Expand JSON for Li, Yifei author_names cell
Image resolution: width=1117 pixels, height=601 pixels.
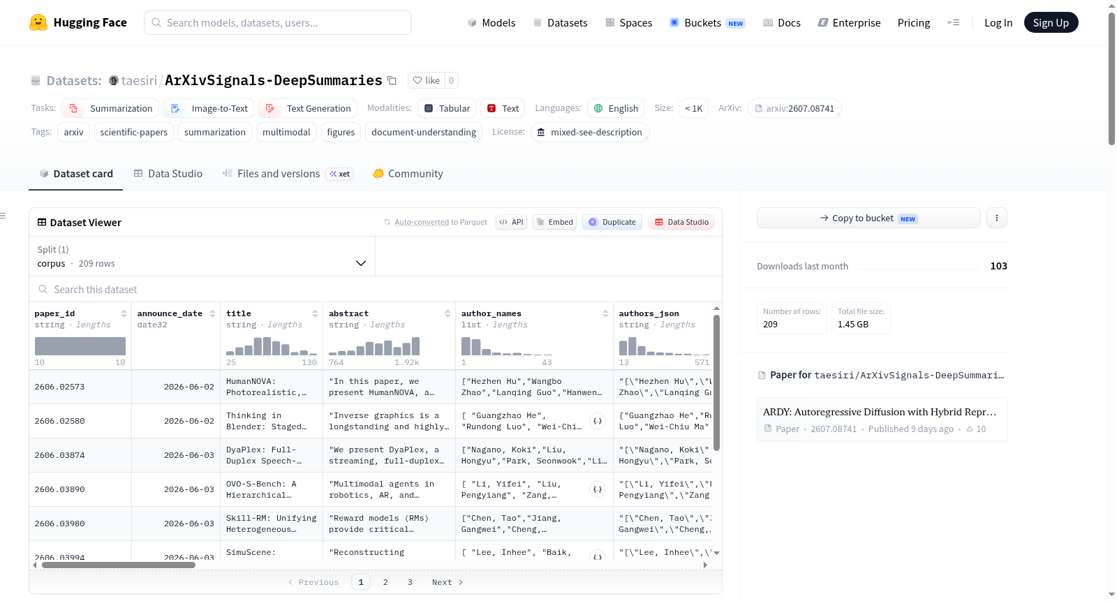coord(598,489)
